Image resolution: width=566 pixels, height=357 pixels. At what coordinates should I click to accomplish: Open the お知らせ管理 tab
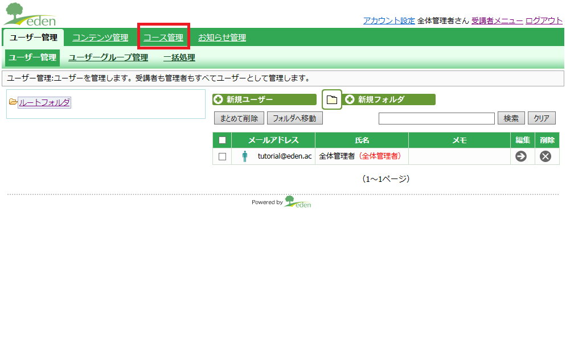point(222,38)
